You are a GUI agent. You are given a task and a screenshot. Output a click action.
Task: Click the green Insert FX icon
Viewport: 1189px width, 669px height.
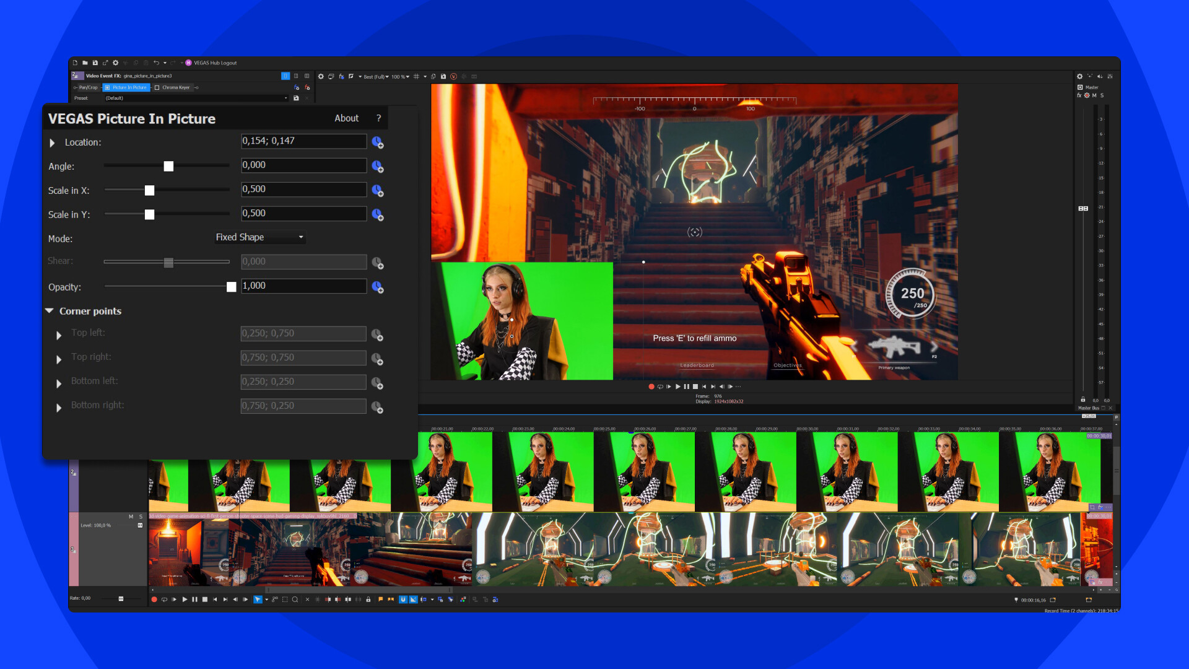click(x=296, y=87)
